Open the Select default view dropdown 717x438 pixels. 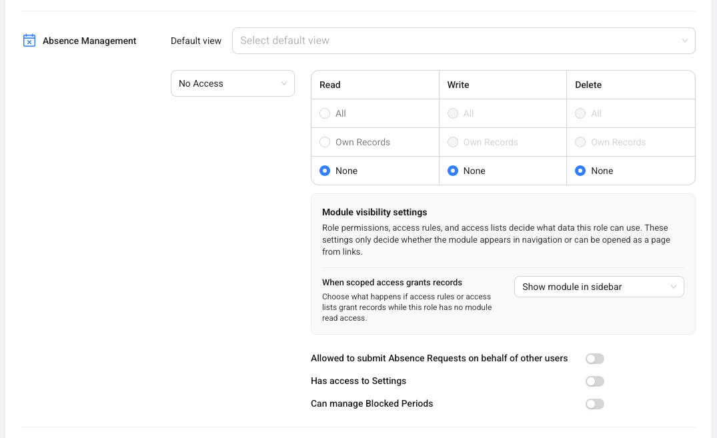pos(464,41)
